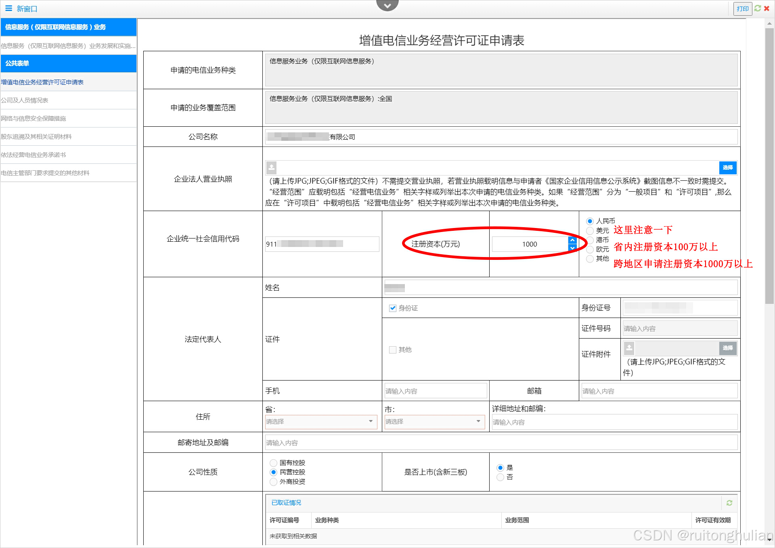Open the 市 city dropdown

[x=434, y=422]
